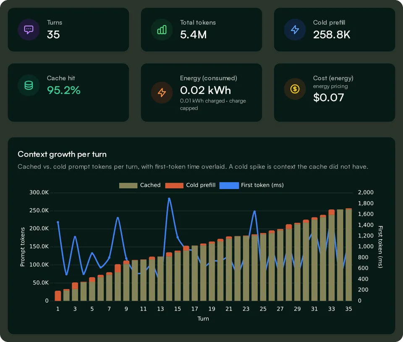Image resolution: width=403 pixels, height=342 pixels.
Task: Click the Cached legend label
Action: coord(150,185)
